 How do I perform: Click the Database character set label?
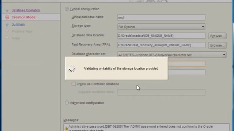pos(88,54)
